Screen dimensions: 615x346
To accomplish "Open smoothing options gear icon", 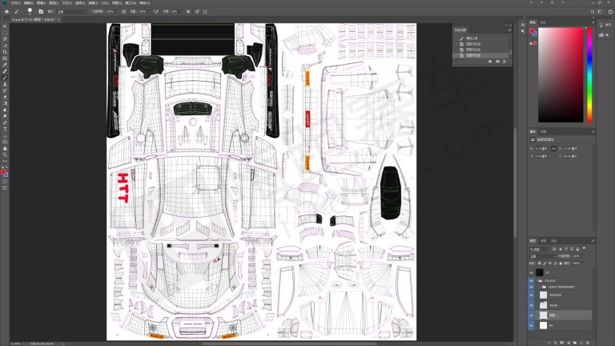I will coord(188,12).
